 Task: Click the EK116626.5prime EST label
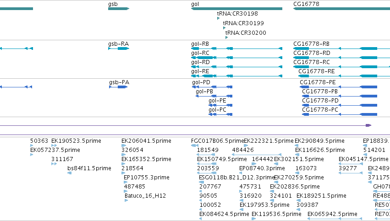320,150
